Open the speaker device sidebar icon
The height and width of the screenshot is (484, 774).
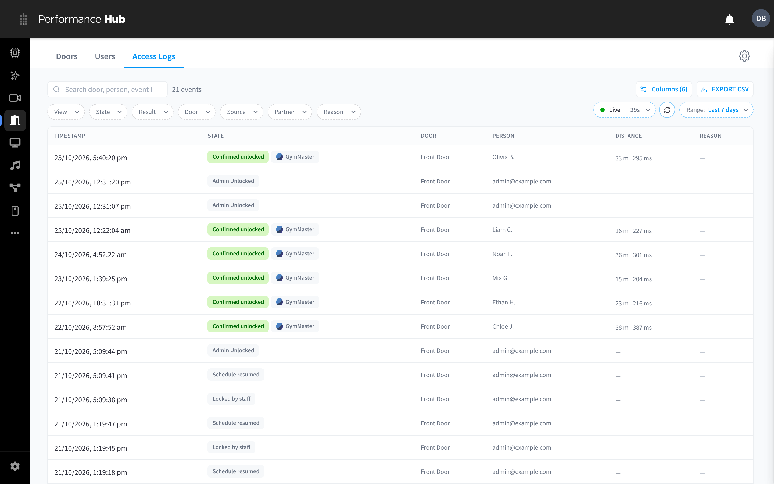tap(15, 211)
